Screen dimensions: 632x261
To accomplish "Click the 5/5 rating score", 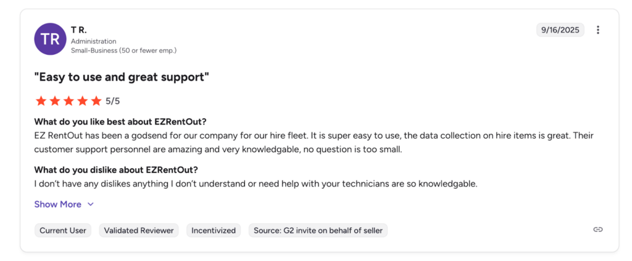I will [x=112, y=101].
